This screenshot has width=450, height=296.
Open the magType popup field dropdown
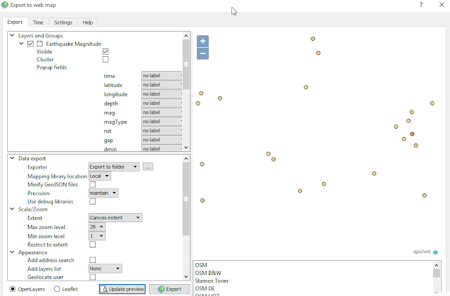tap(162, 122)
